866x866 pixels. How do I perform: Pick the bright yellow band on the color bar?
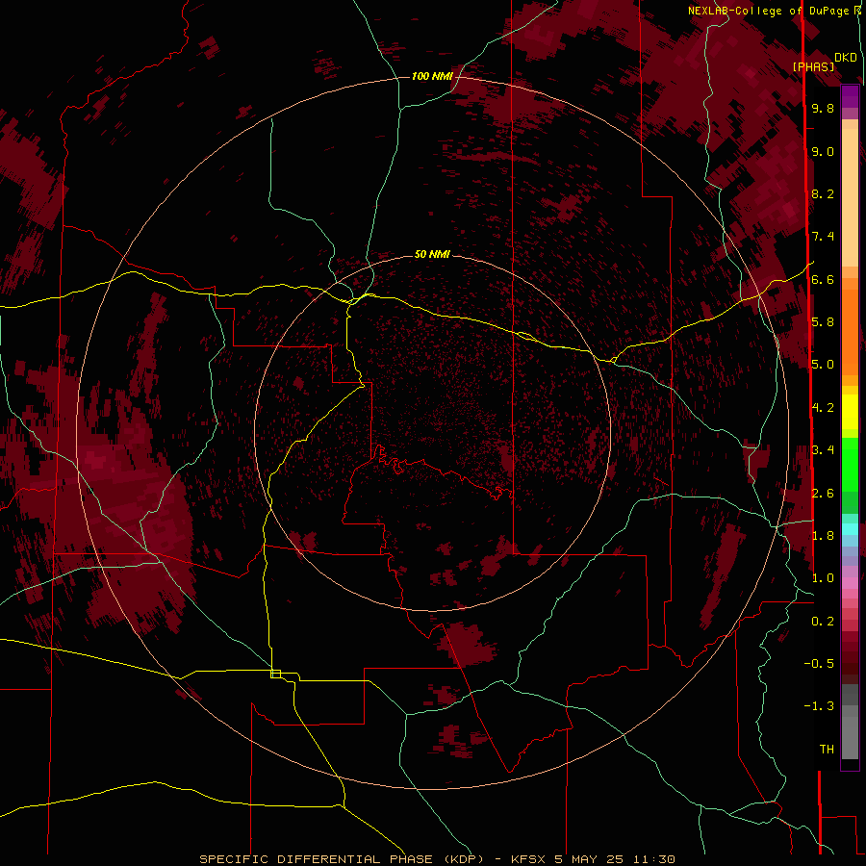(x=850, y=412)
